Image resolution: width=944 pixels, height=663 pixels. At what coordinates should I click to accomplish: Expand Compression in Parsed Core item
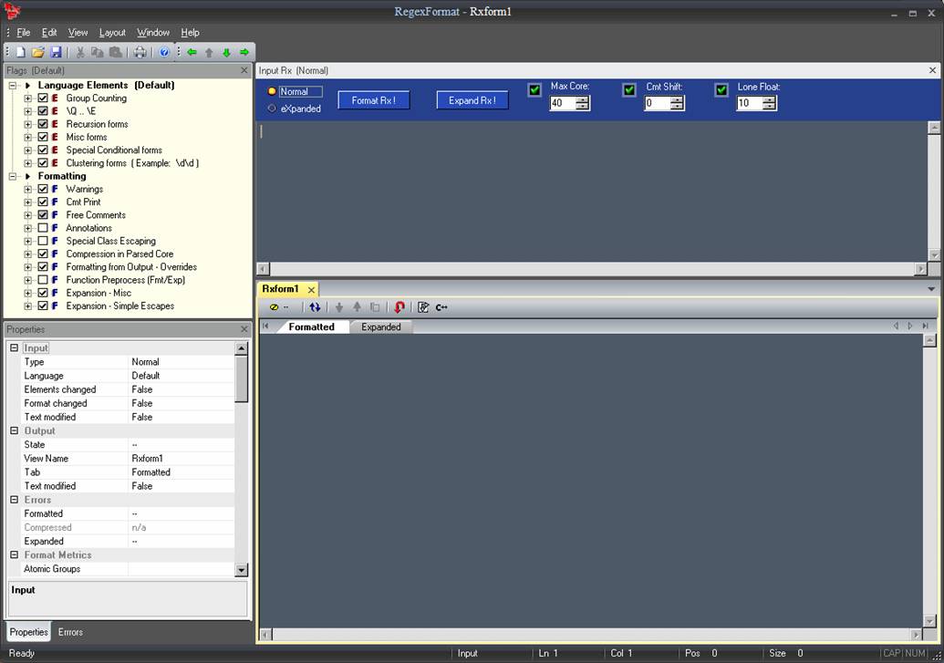pyautogui.click(x=27, y=254)
